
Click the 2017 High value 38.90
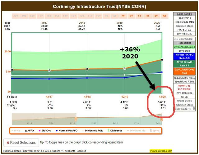(x=44, y=26)
